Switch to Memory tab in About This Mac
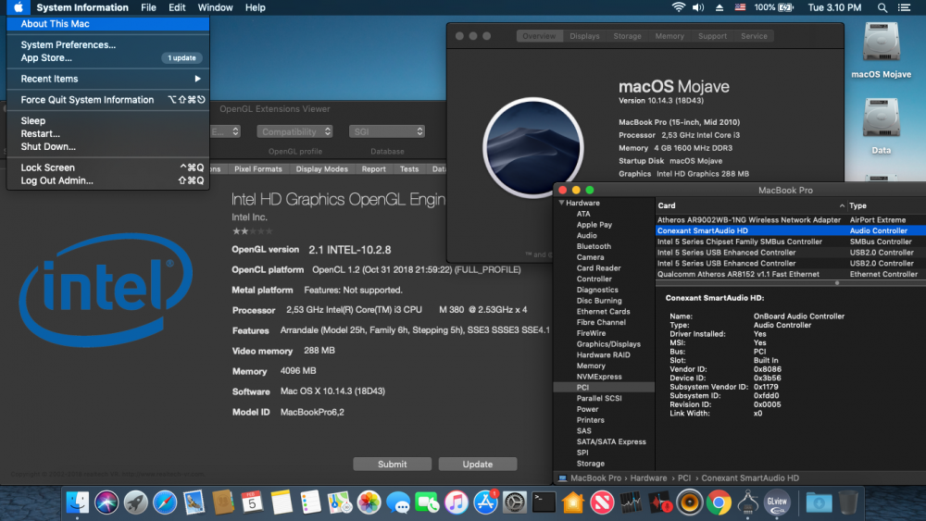Image resolution: width=926 pixels, height=521 pixels. pyautogui.click(x=669, y=36)
